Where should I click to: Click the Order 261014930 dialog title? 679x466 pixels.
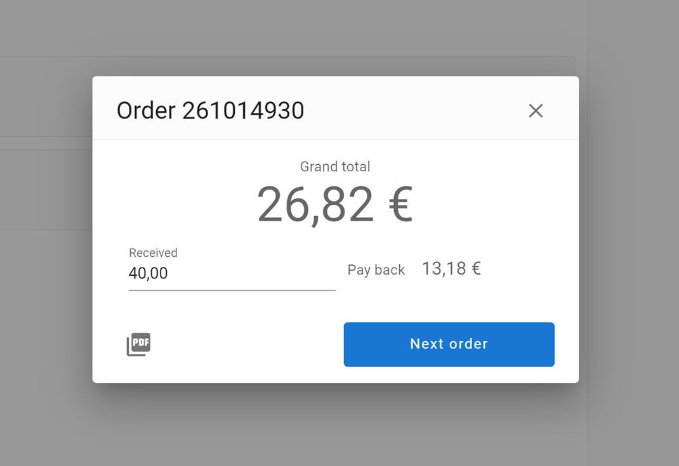click(210, 111)
